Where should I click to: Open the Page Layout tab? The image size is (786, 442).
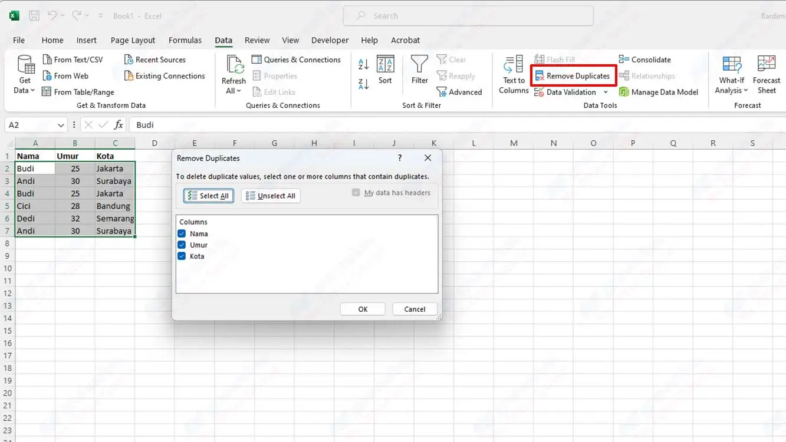[133, 40]
